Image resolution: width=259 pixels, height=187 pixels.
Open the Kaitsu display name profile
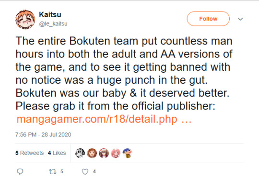(50, 15)
